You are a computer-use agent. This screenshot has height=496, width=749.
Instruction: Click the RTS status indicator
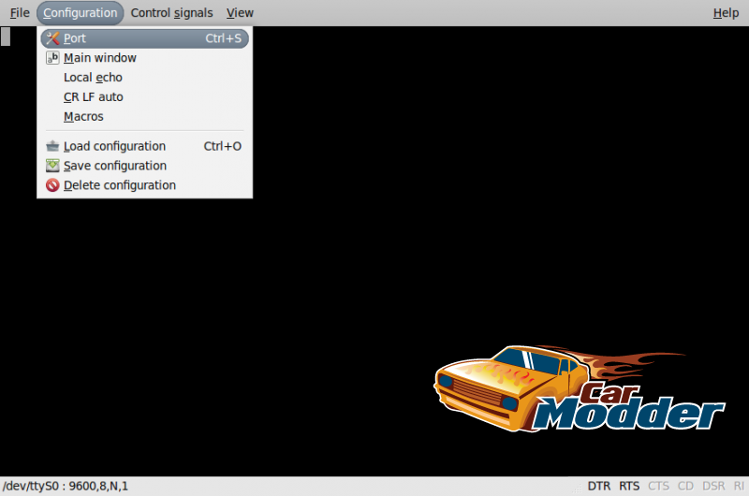(629, 486)
